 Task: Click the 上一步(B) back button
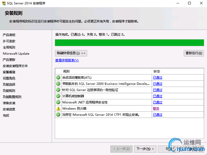[x=121, y=149]
